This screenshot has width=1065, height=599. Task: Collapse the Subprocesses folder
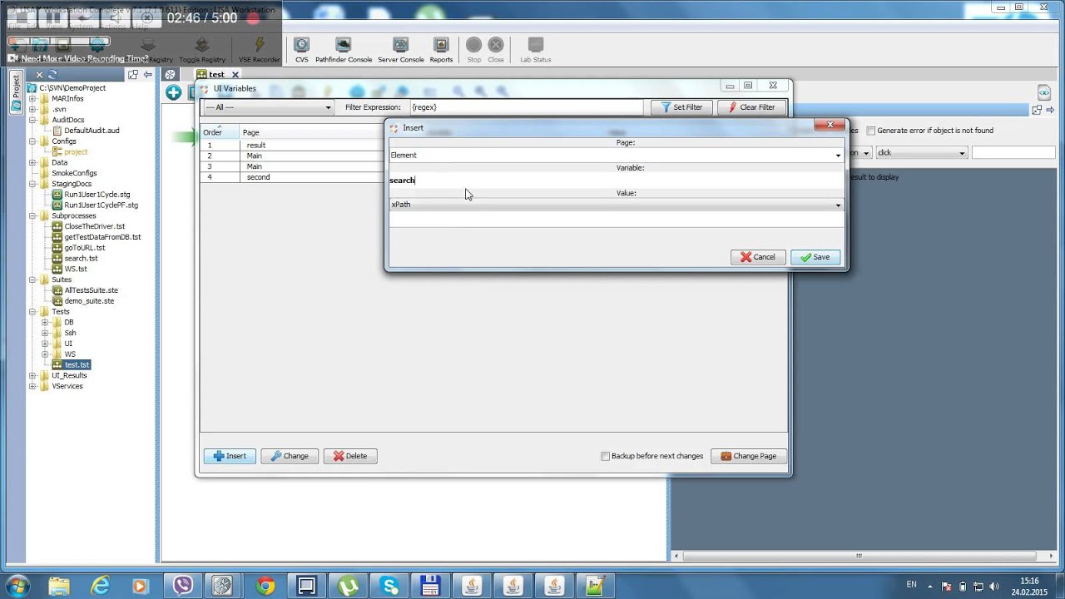tap(33, 215)
